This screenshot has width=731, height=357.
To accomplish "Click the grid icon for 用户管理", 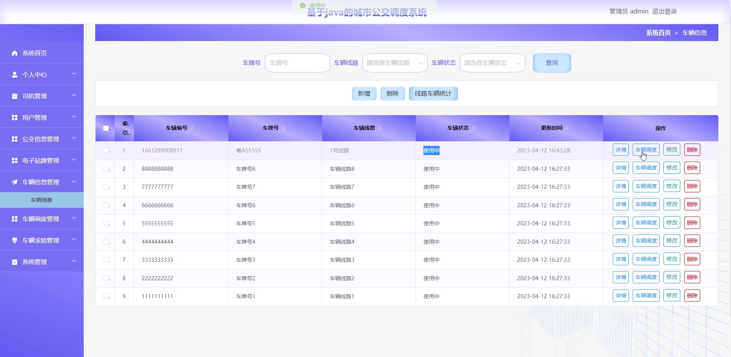I will 15,117.
